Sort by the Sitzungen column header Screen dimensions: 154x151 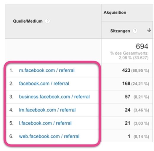(x=120, y=31)
